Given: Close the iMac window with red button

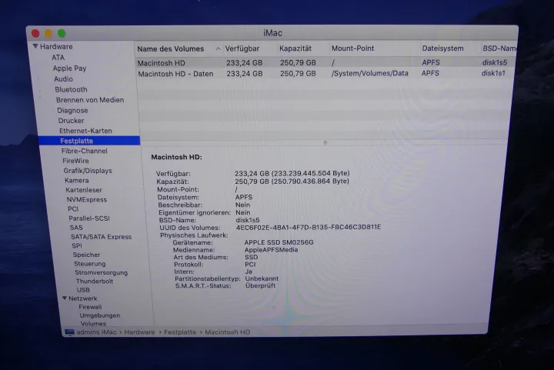Looking at the screenshot, I should coord(35,33).
